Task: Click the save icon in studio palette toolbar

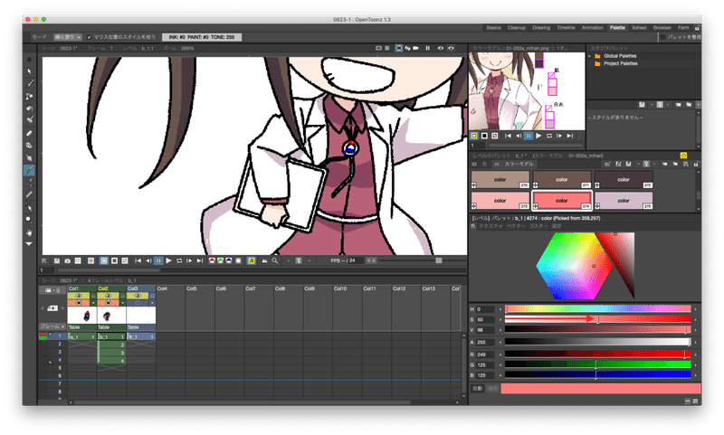Action: coord(642,105)
